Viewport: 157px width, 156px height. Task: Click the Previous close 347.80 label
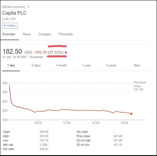(x=140, y=86)
